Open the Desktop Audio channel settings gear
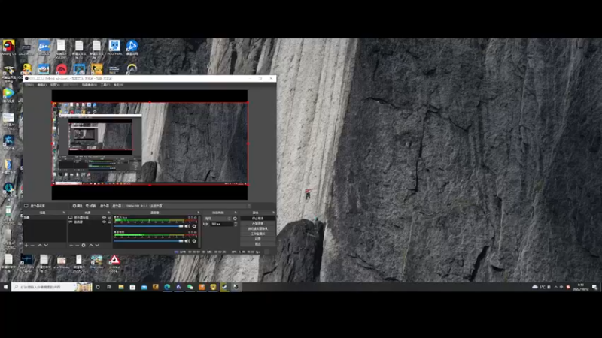The width and height of the screenshot is (602, 338). pyautogui.click(x=194, y=241)
